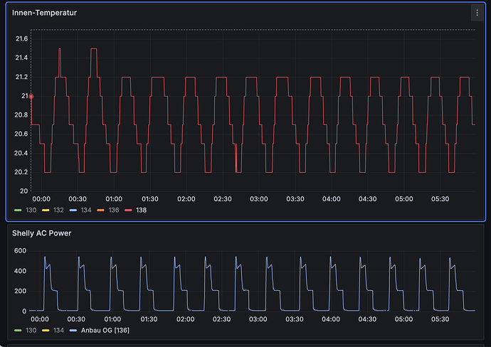Change the orange swatch of temperature series 136
Viewport: 491px width, 347px height.
point(101,210)
